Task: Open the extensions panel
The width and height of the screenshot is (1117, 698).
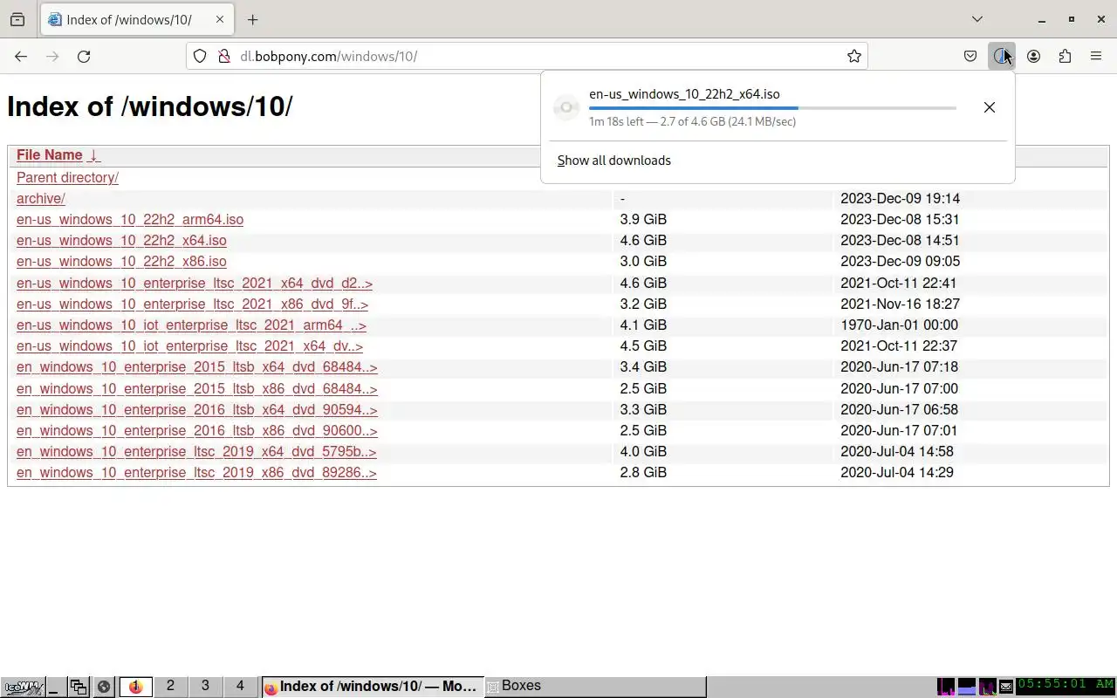Action: coord(1065,56)
